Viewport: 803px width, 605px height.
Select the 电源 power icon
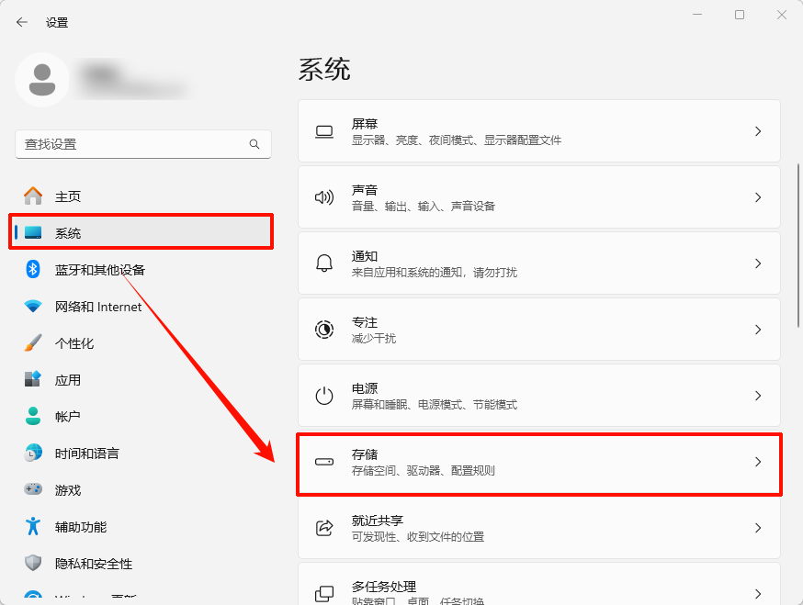coord(323,395)
